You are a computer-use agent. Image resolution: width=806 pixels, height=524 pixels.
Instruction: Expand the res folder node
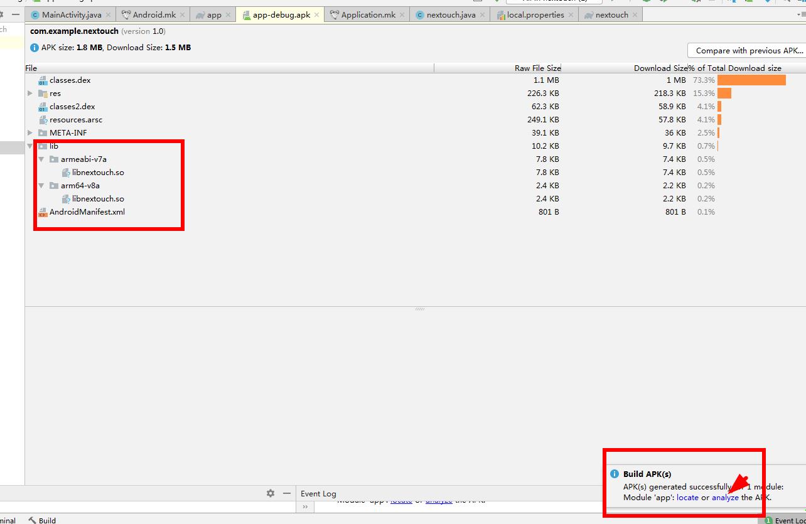30,93
